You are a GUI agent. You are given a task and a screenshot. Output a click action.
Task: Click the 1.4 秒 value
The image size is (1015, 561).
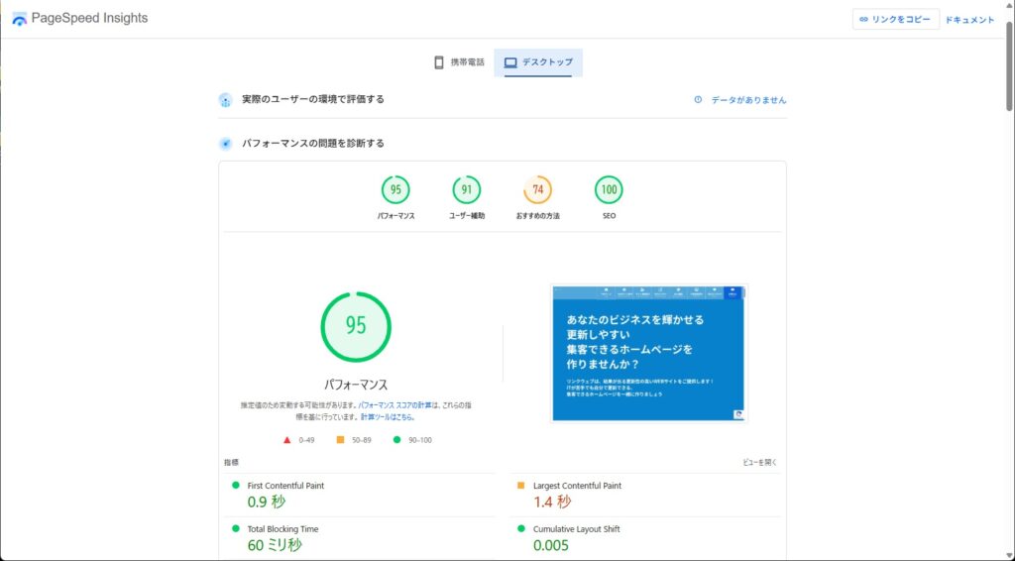[x=552, y=503]
